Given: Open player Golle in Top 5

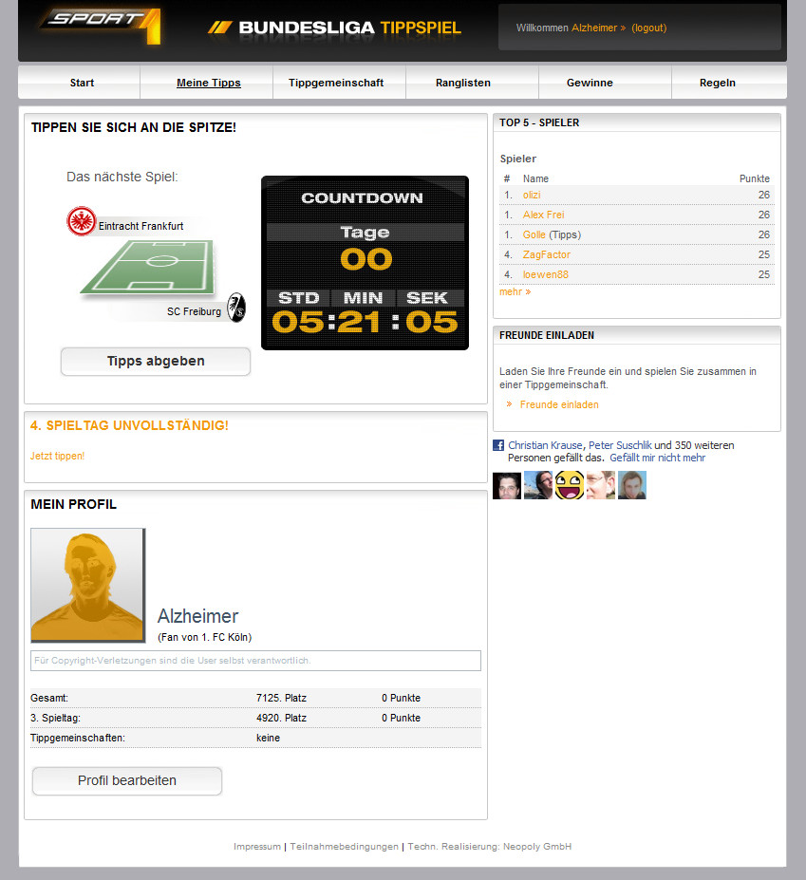Looking at the screenshot, I should 534,234.
